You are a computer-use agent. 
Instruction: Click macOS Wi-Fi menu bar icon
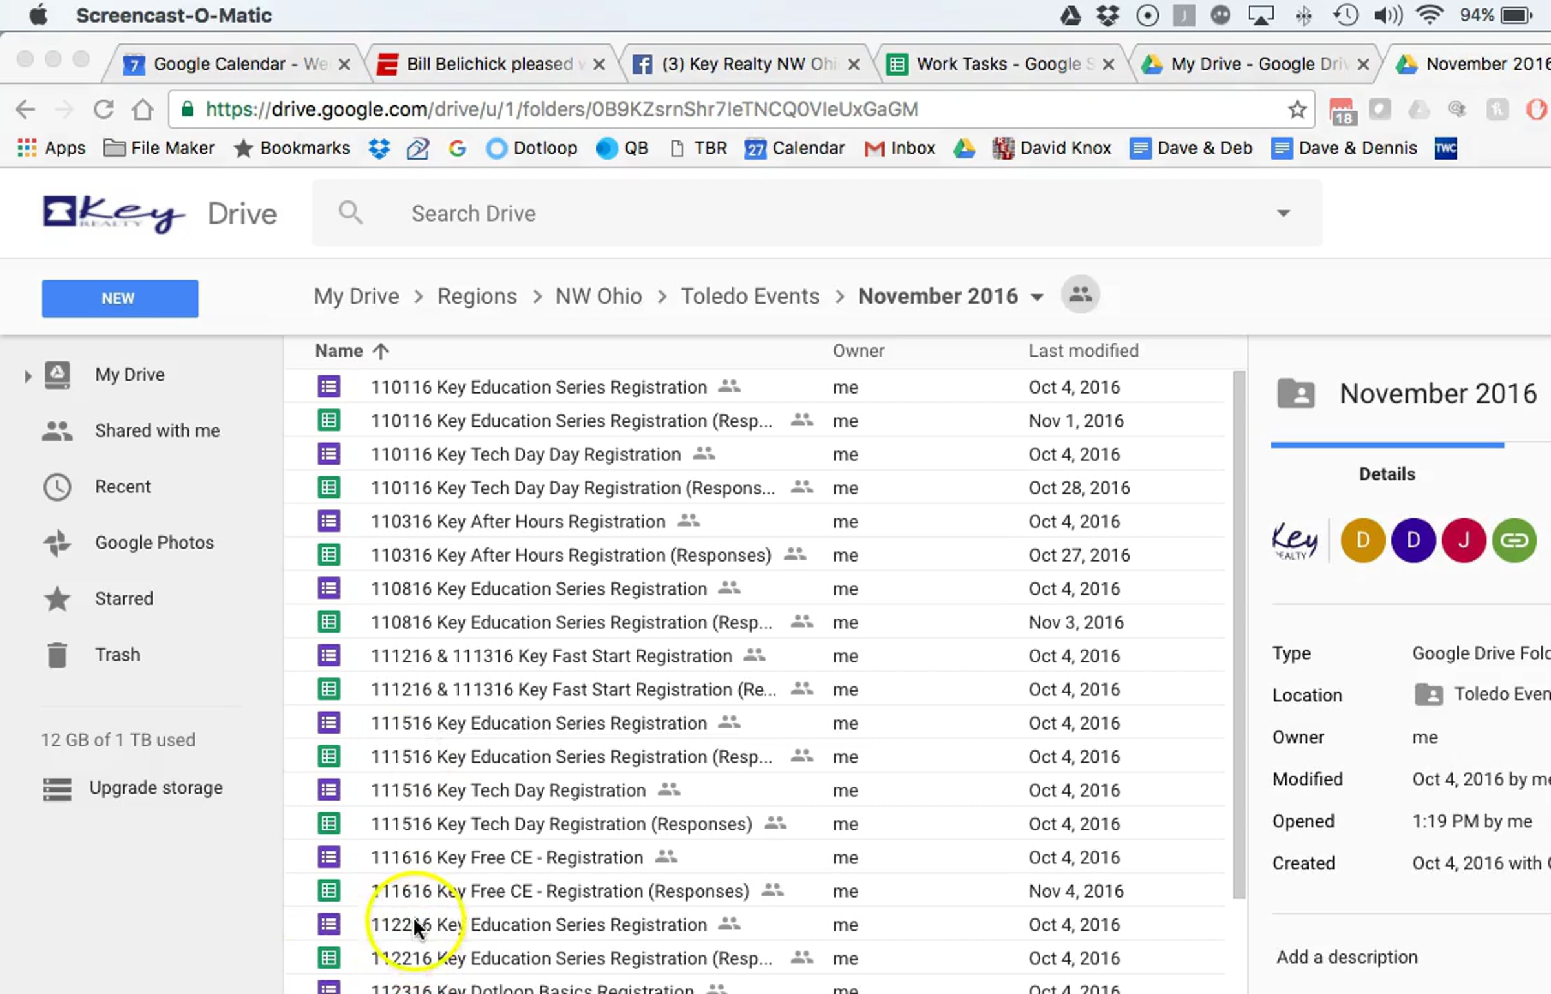point(1430,15)
